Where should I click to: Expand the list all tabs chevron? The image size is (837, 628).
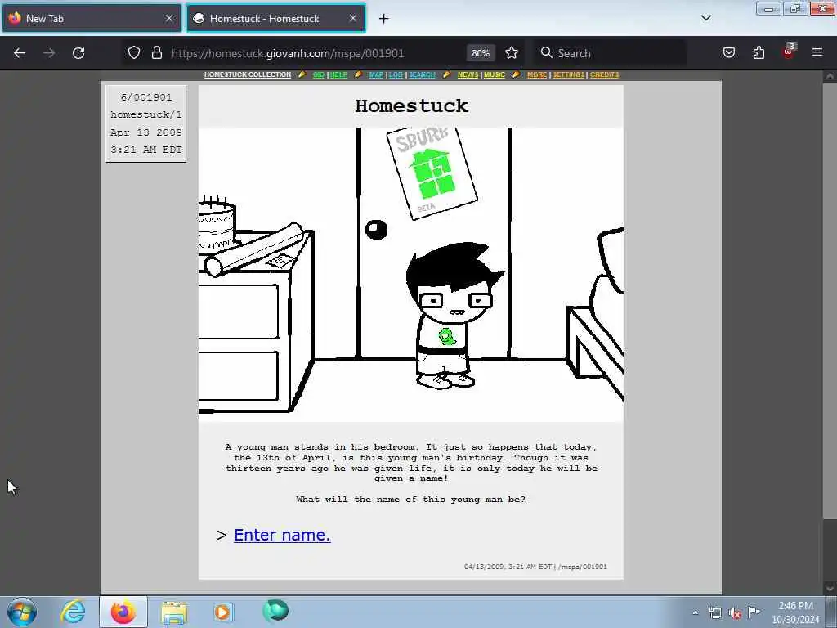[705, 18]
